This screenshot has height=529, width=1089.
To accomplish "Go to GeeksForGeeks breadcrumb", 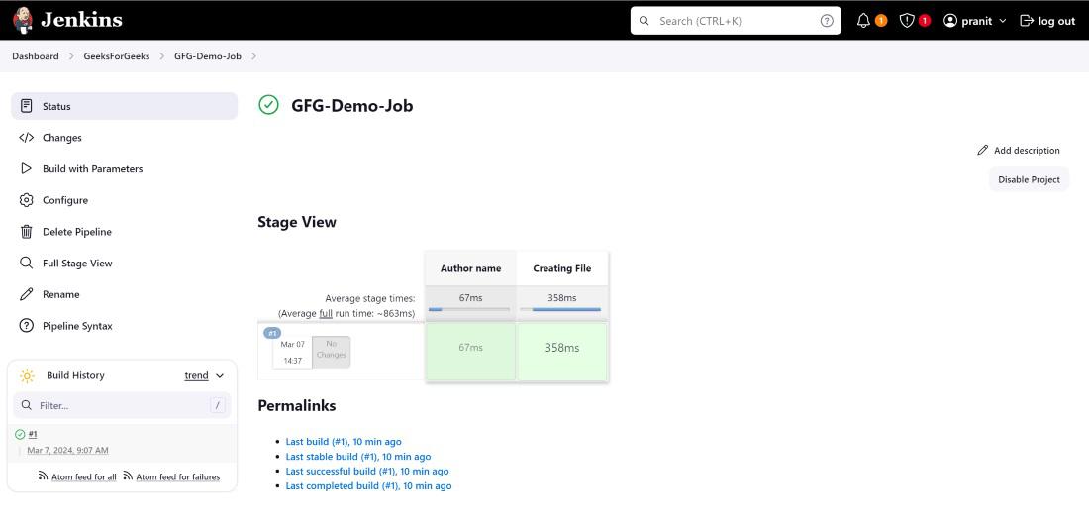I will pos(117,56).
